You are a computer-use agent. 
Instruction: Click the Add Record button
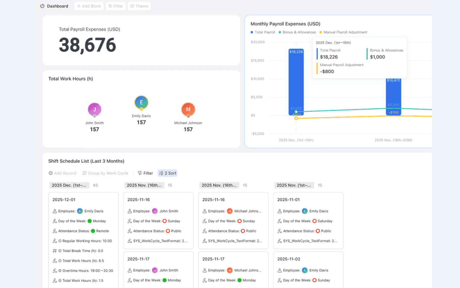(x=62, y=173)
